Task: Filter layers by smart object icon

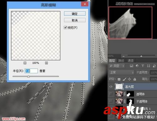Action: coord(154,66)
